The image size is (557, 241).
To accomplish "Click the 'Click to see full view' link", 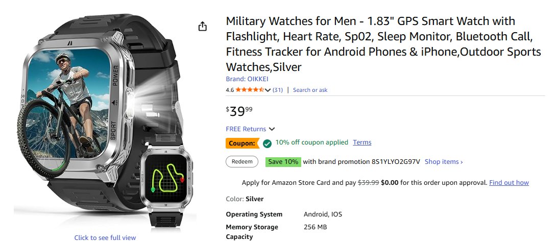I will (105, 237).
